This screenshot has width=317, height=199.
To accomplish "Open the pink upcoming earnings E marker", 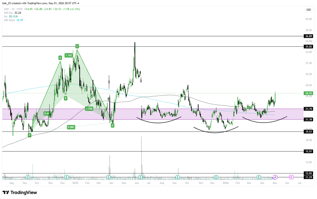I will (291, 177).
